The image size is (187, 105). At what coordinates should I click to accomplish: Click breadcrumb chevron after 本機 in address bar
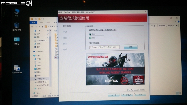pyautogui.click(x=55, y=27)
